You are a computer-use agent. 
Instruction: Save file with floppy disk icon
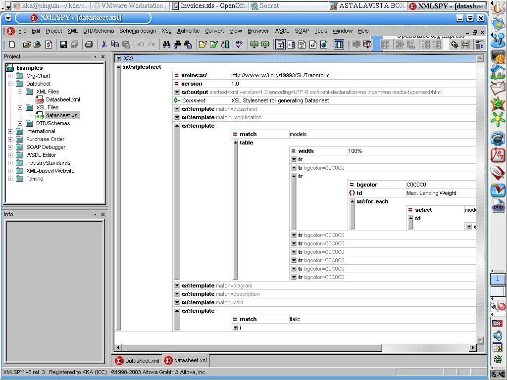coord(63,45)
